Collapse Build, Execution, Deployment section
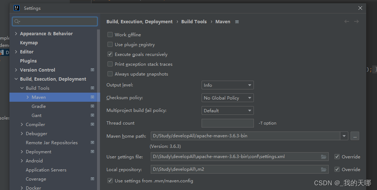Screen dimensions: 377x190 click(16, 79)
